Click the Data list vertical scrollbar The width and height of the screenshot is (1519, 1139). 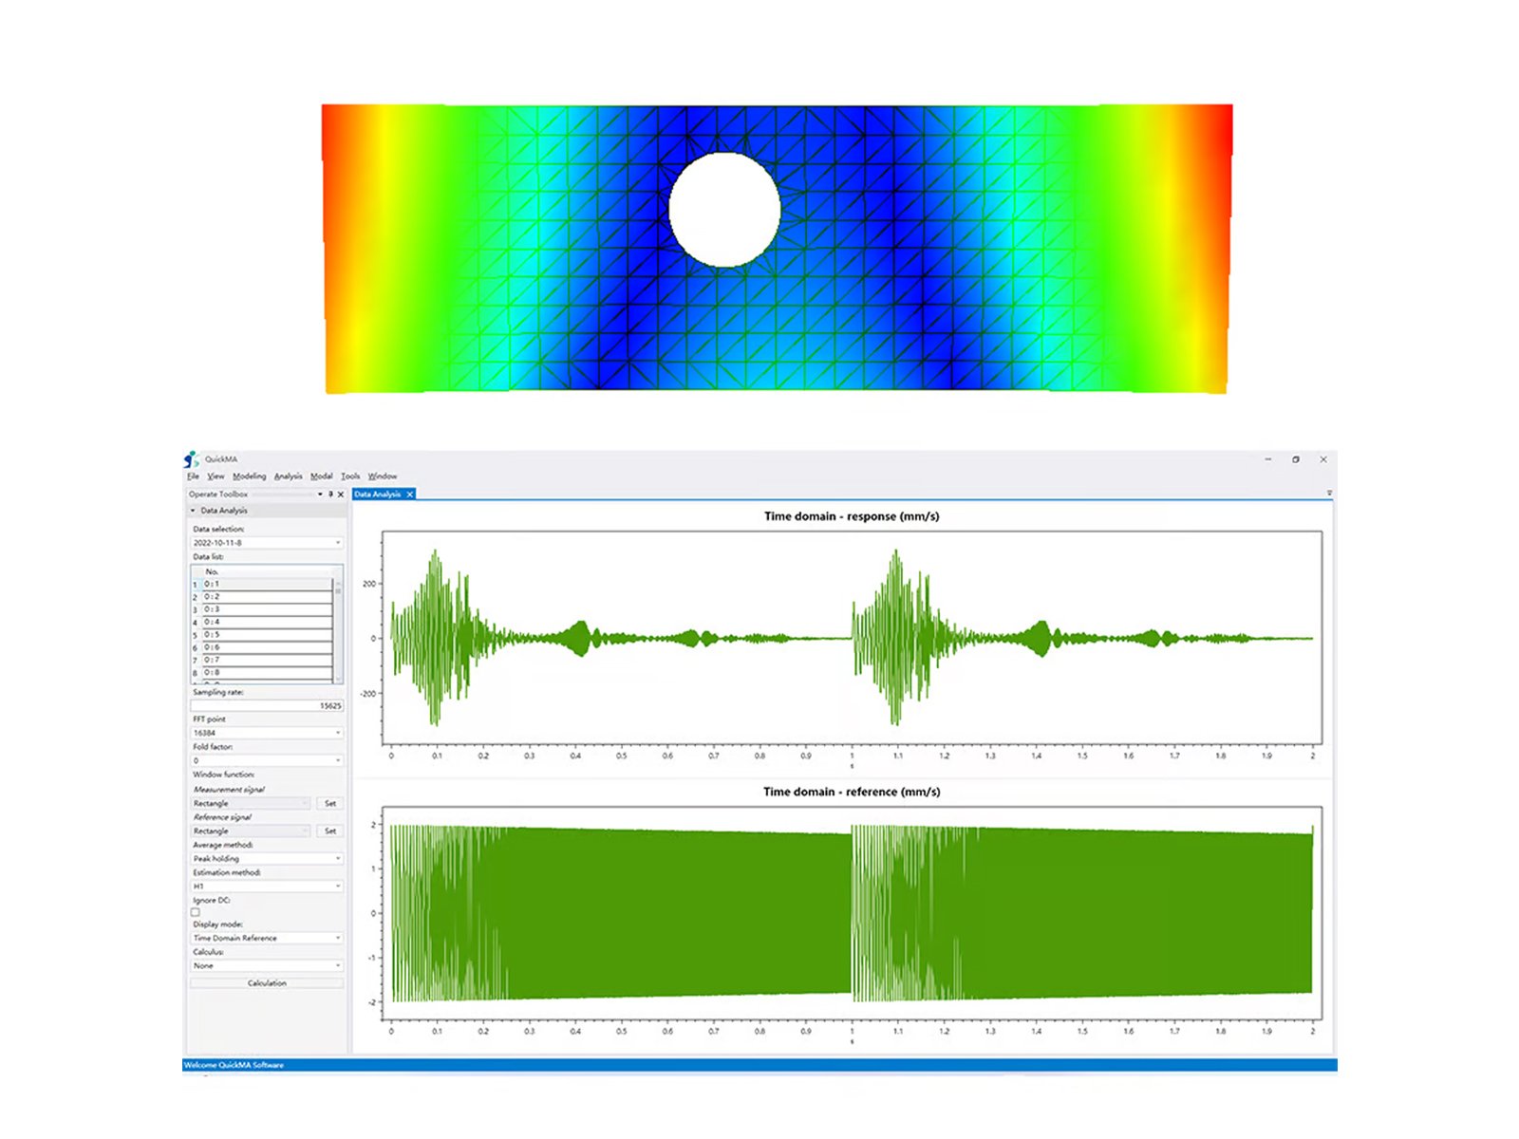[x=337, y=626]
